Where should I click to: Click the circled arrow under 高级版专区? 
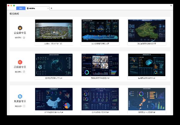(24, 72)
